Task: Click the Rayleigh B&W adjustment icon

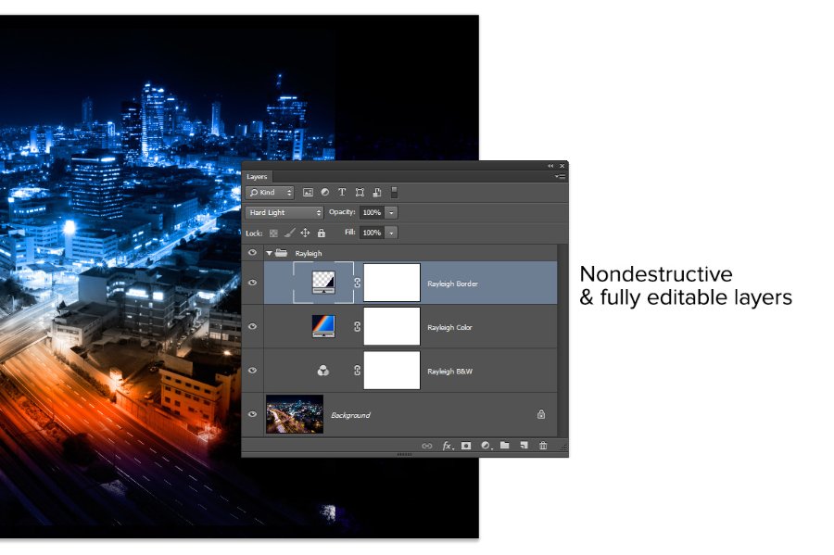Action: coord(322,371)
